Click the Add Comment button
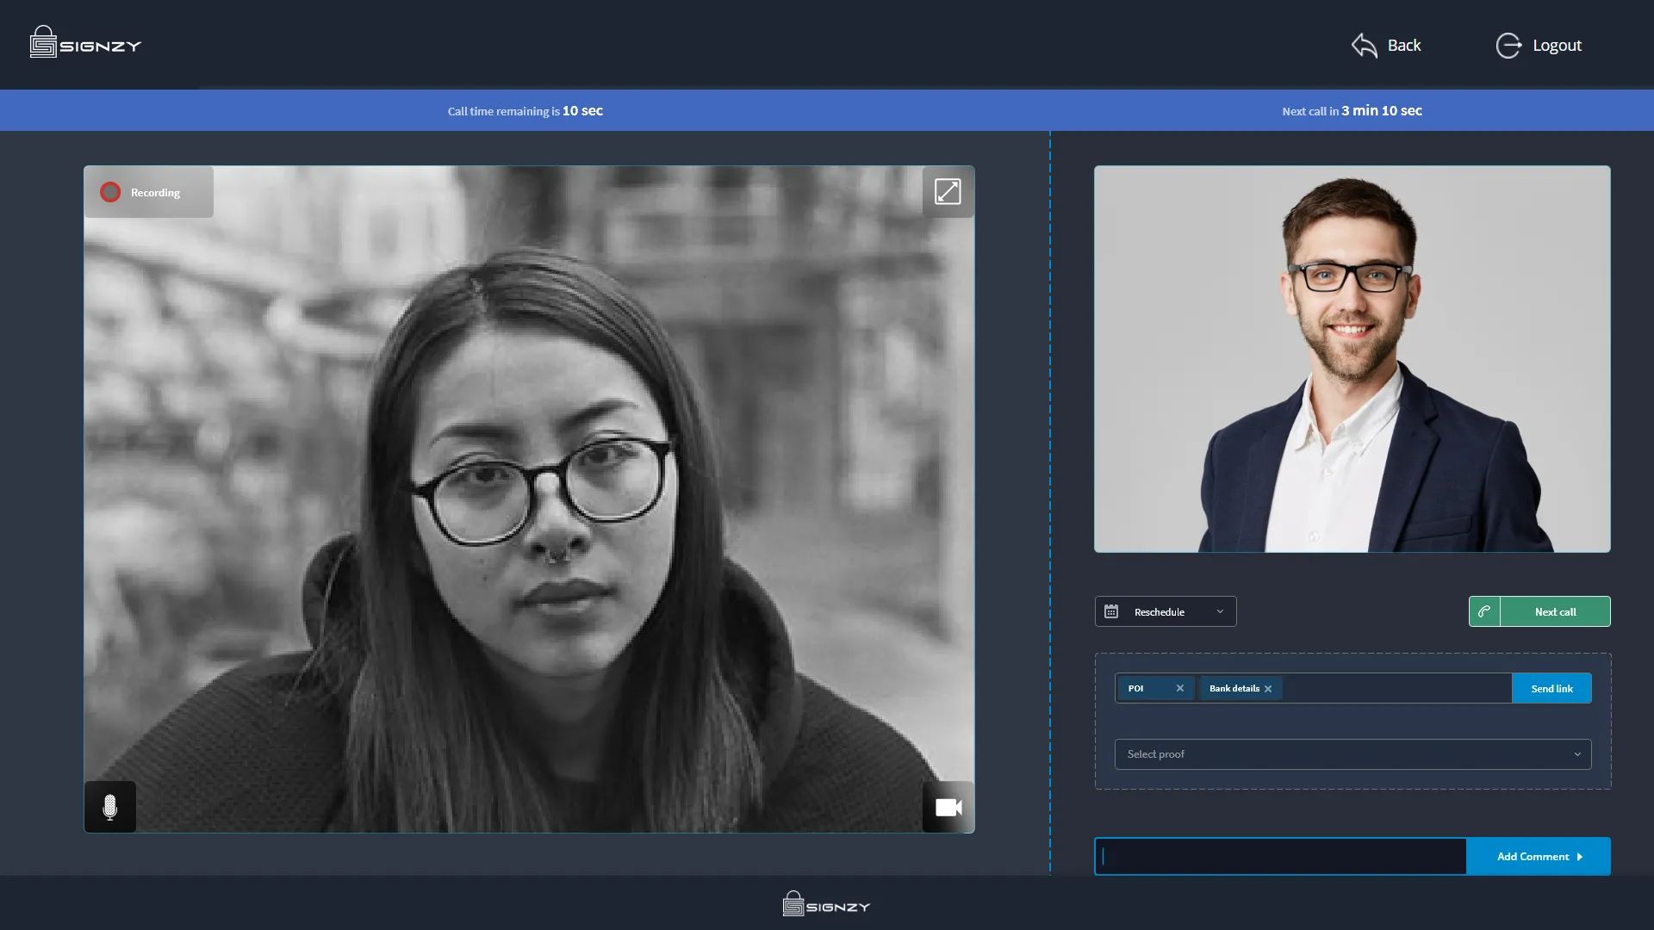 pyautogui.click(x=1538, y=857)
